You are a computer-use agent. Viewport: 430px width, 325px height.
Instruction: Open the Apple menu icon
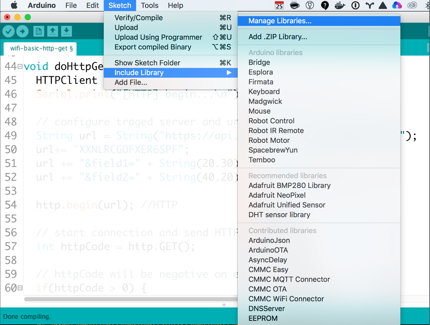(14, 5)
